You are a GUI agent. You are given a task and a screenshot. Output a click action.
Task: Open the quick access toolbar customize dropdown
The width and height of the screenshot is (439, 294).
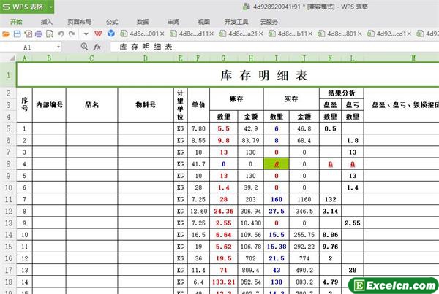86,34
